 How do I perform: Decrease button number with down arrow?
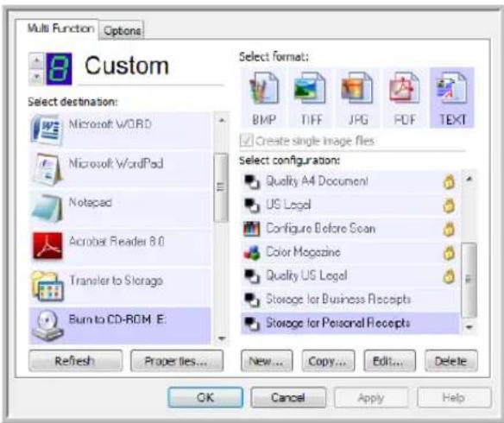[x=36, y=77]
